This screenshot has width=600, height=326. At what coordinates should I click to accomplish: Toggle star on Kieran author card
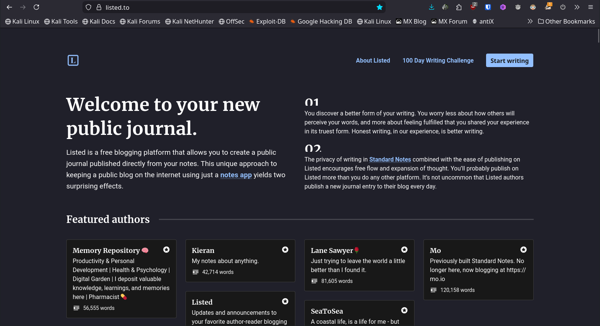(285, 250)
